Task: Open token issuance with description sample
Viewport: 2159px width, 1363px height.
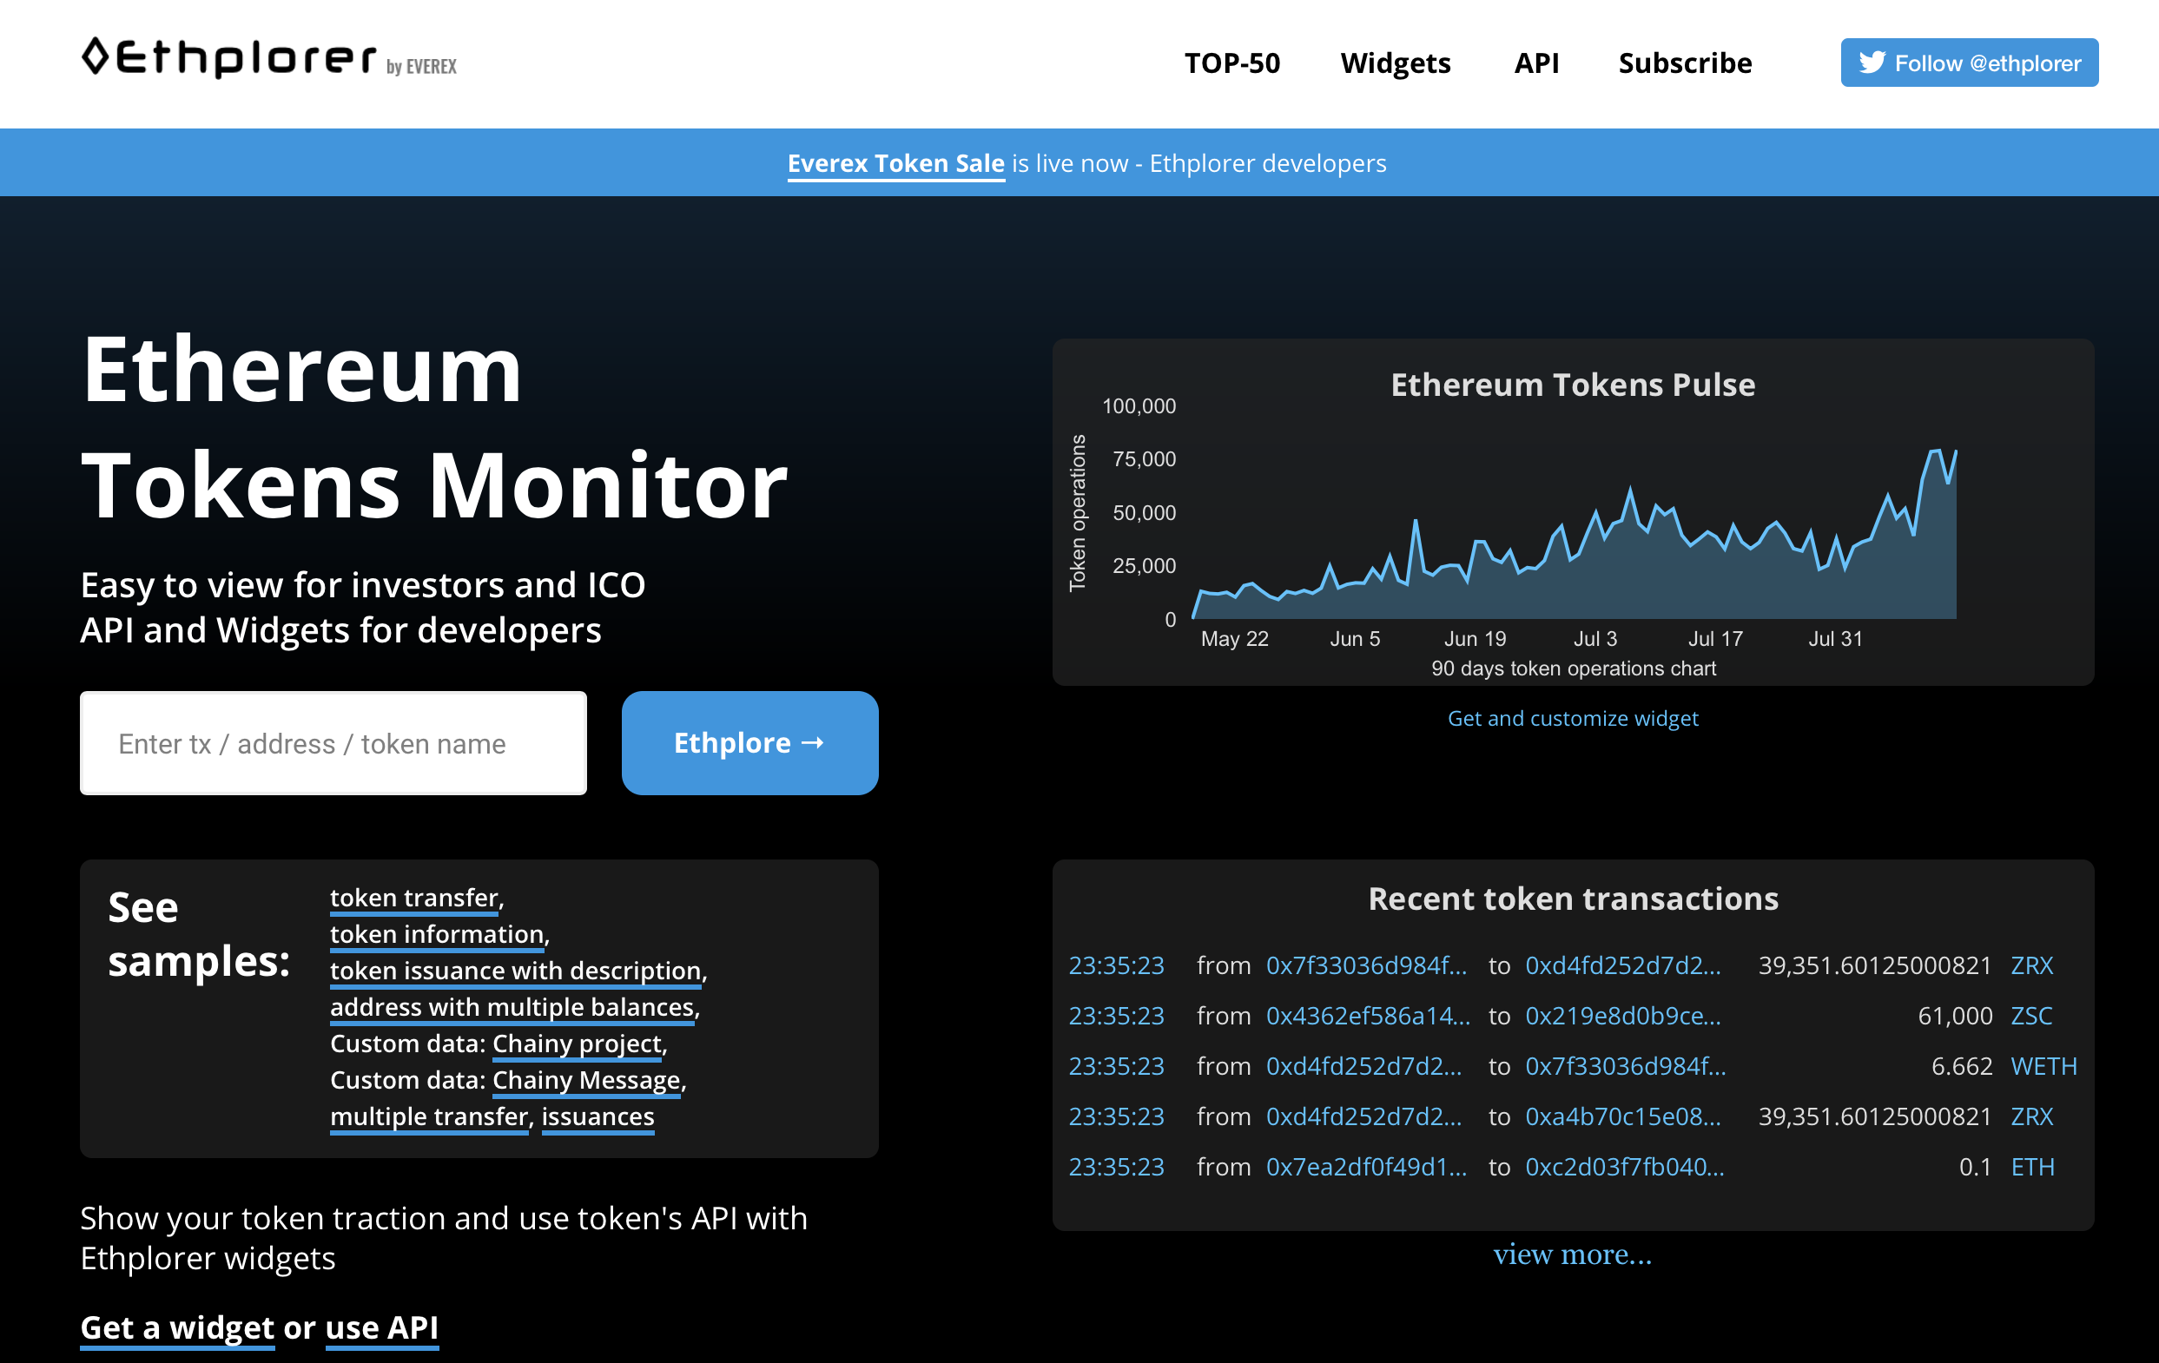Action: tap(515, 971)
